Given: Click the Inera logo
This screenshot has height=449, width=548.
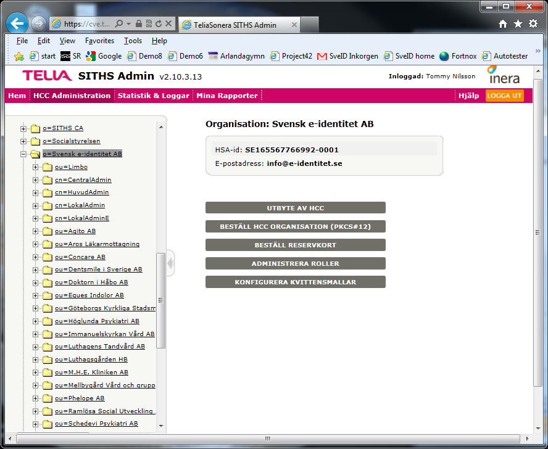Looking at the screenshot, I should [x=504, y=75].
